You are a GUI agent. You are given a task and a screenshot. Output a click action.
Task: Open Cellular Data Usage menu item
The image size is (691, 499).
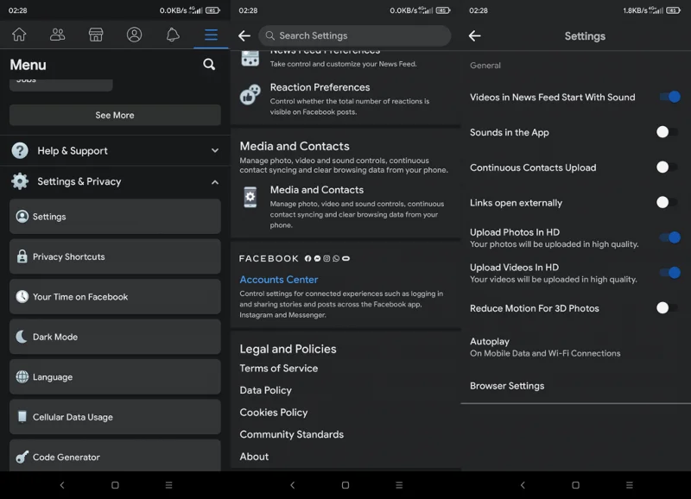pos(115,417)
